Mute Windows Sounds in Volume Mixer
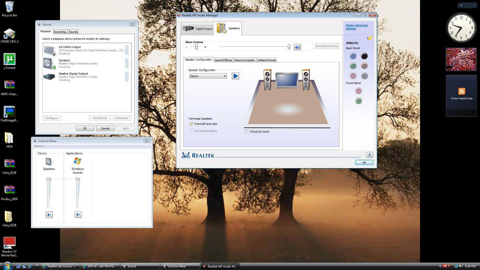The width and height of the screenshot is (480, 270). pos(78,214)
